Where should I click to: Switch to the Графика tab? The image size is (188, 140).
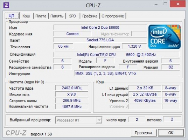tap(90, 16)
